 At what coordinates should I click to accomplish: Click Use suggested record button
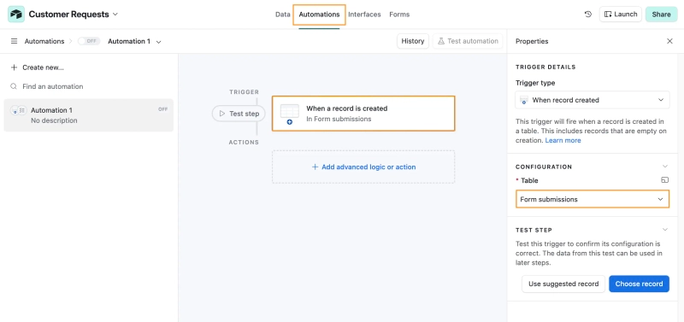563,284
